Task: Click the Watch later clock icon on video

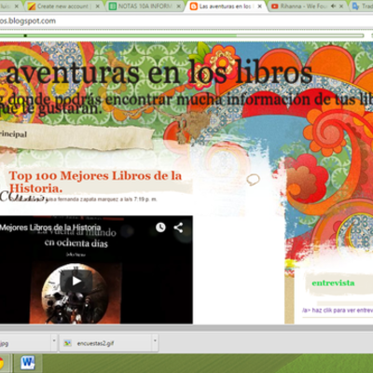Action: click(160, 228)
